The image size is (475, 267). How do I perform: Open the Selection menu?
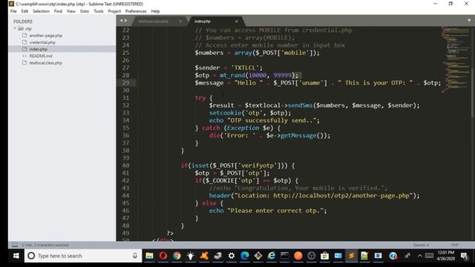pos(41,11)
